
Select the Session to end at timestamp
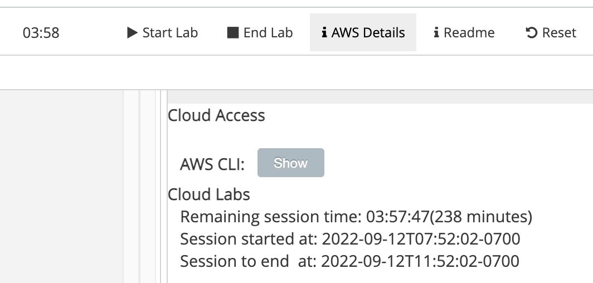pyautogui.click(x=420, y=261)
